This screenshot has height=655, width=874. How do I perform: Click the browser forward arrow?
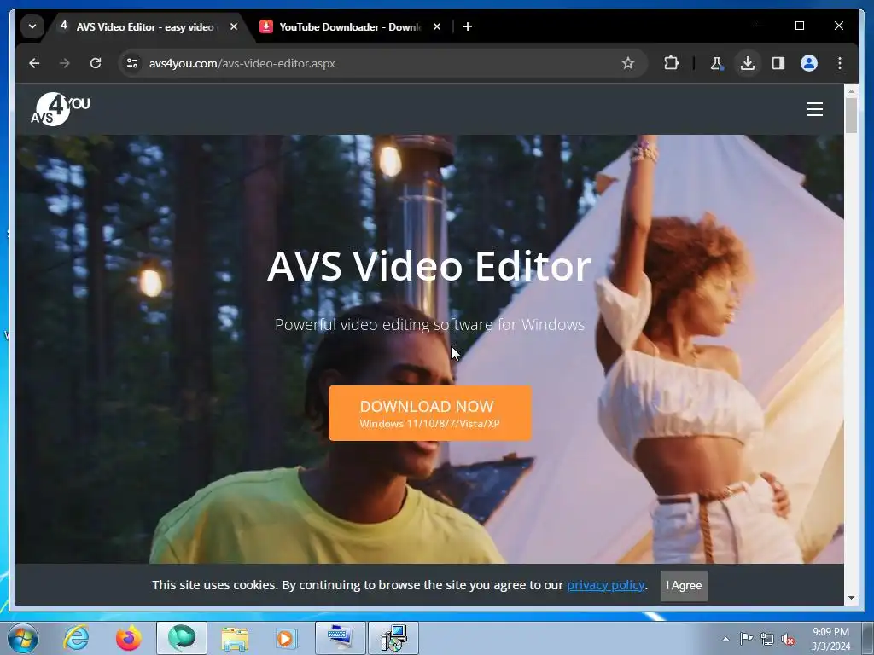(x=65, y=63)
